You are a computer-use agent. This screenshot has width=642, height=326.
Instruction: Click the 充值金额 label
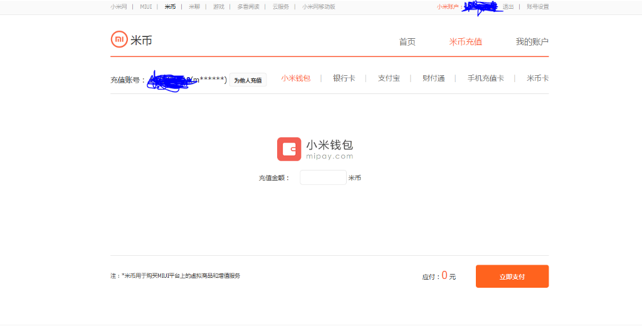coord(274,178)
